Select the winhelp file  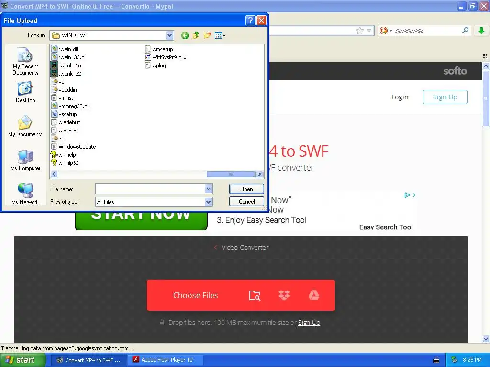click(x=64, y=154)
